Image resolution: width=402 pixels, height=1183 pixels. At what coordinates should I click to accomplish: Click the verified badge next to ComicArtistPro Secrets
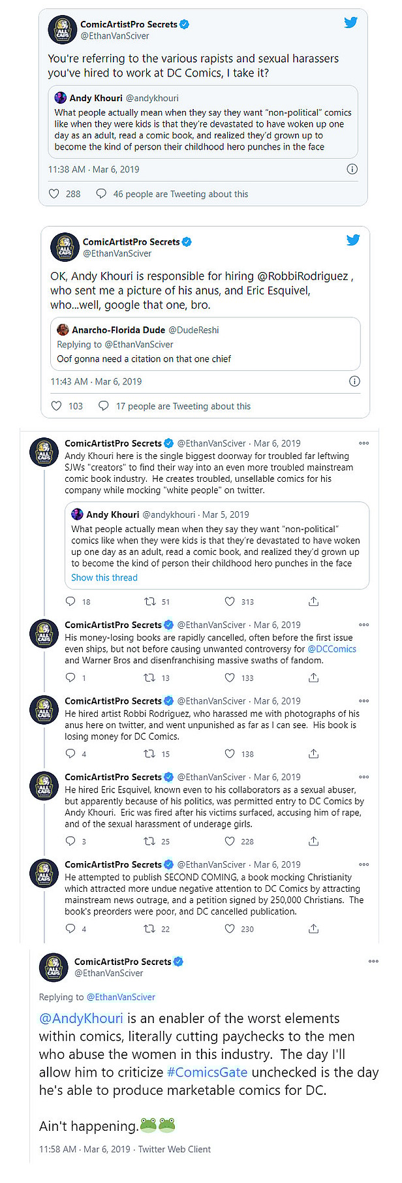point(184,23)
